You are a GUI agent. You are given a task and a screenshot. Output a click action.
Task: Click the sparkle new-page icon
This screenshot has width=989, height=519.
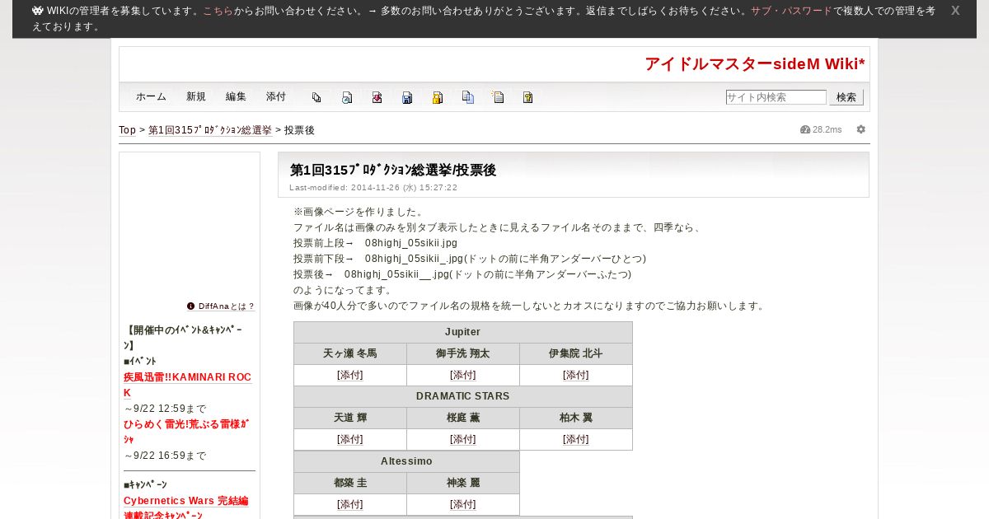coord(498,97)
